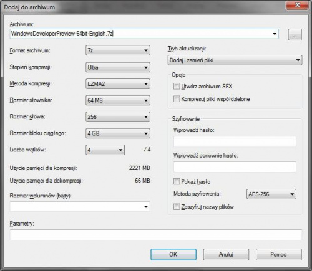
Task: Select the Metoda szyfrowania AES-256 dropdown
Action: 271,194
